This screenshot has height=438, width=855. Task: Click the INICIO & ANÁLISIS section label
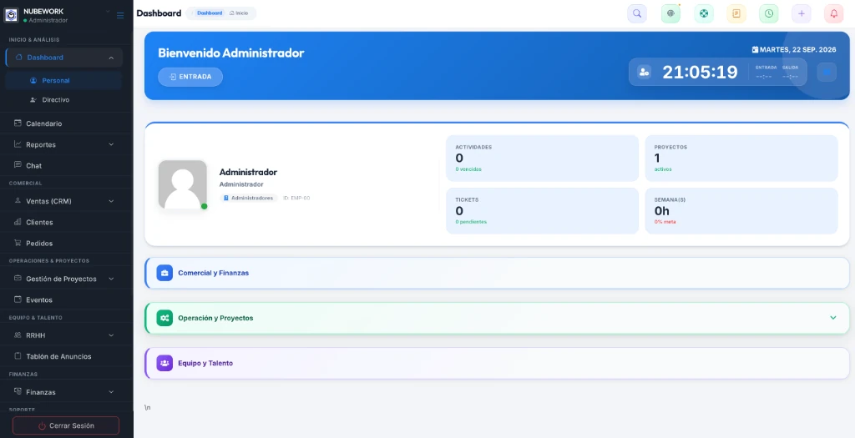click(33, 40)
